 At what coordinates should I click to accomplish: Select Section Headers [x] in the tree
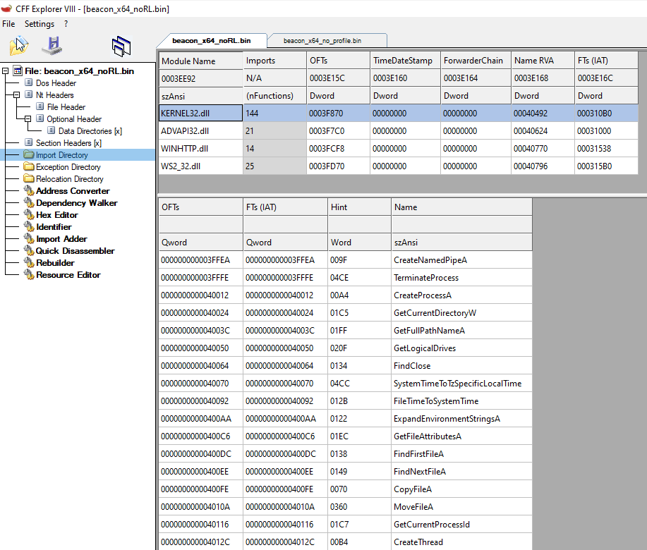(x=68, y=142)
